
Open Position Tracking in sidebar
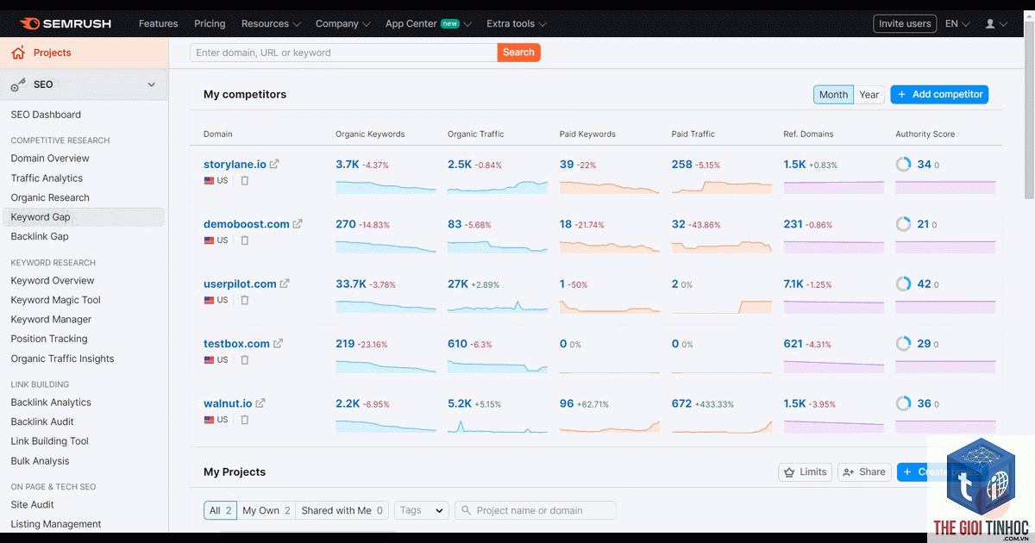49,339
